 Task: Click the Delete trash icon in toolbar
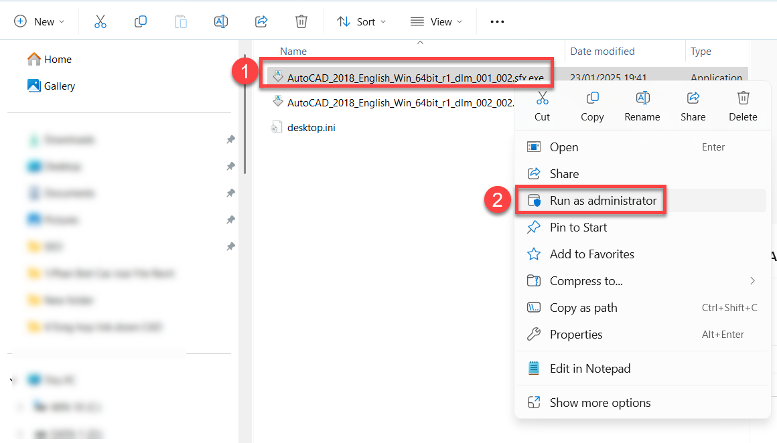301,22
